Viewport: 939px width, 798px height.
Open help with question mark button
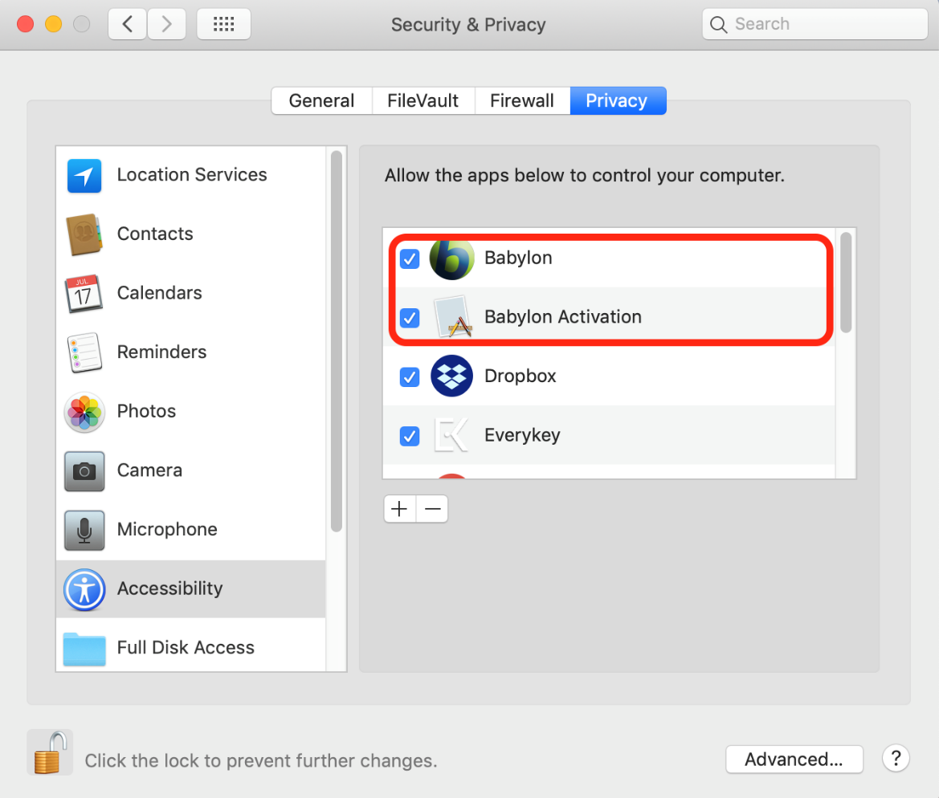(x=896, y=759)
